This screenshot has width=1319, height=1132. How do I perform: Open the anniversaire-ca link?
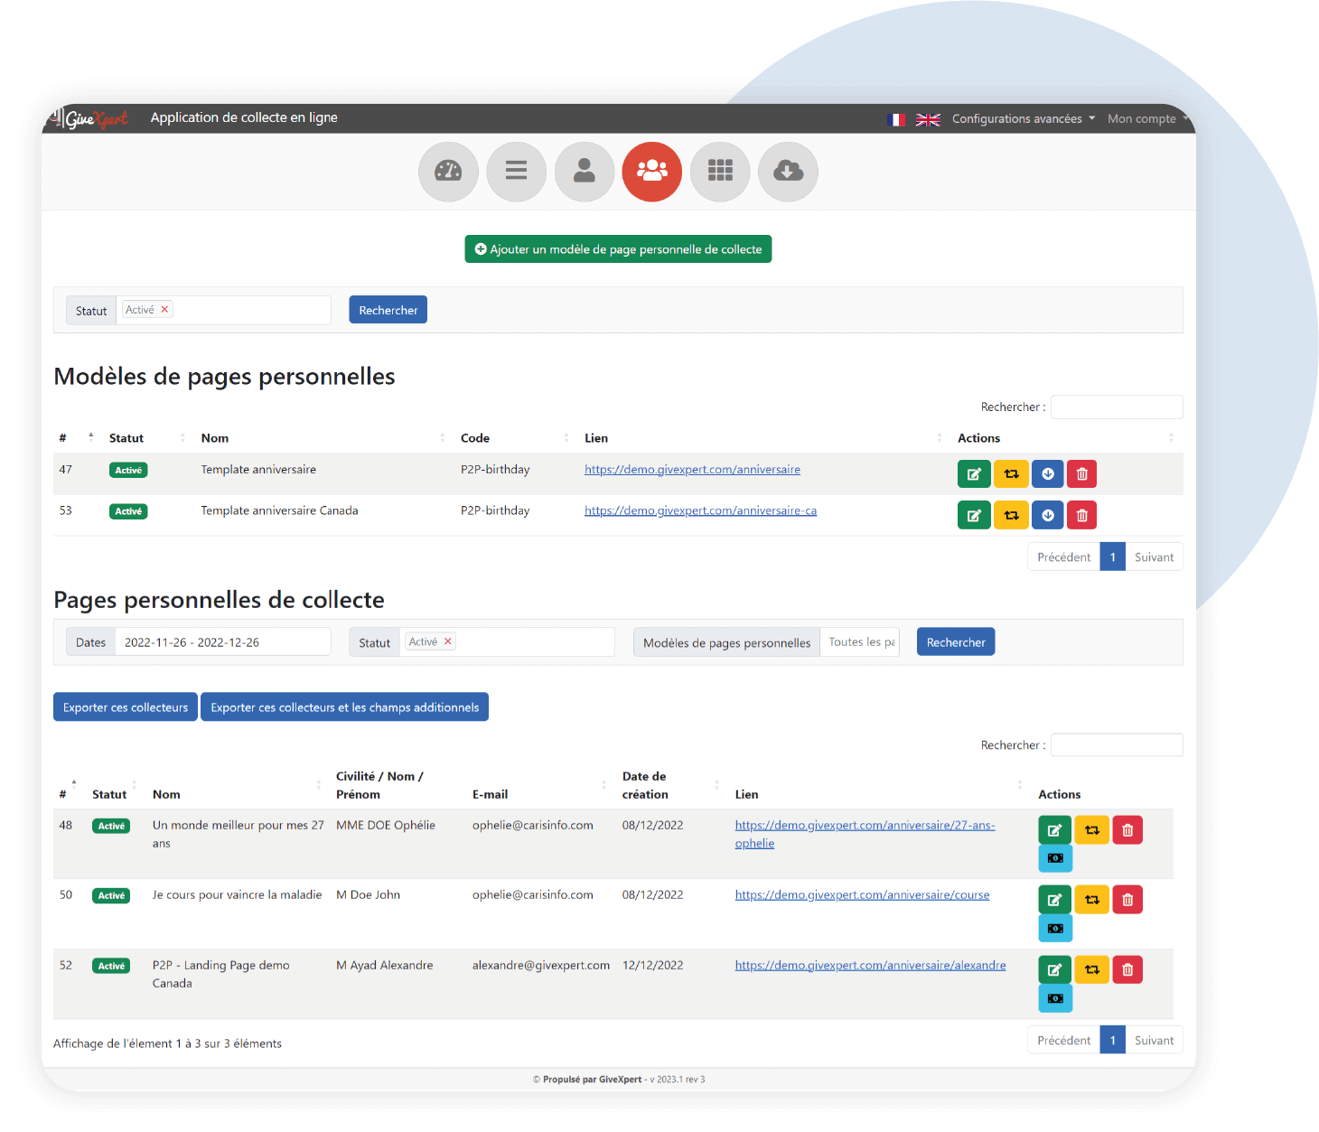point(700,510)
